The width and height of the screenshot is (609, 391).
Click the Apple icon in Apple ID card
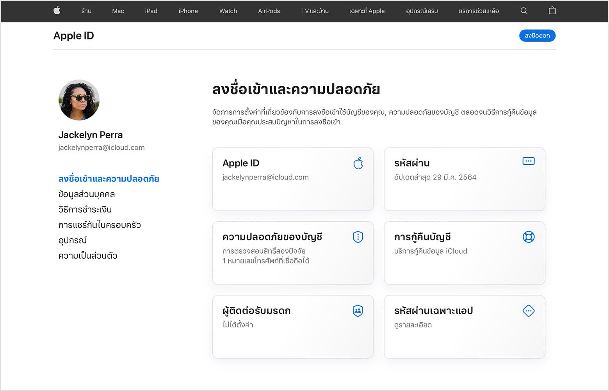[358, 163]
